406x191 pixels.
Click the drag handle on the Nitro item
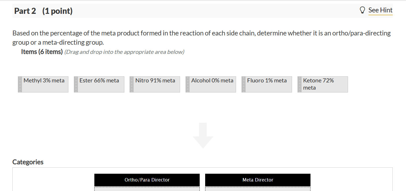(132, 84)
